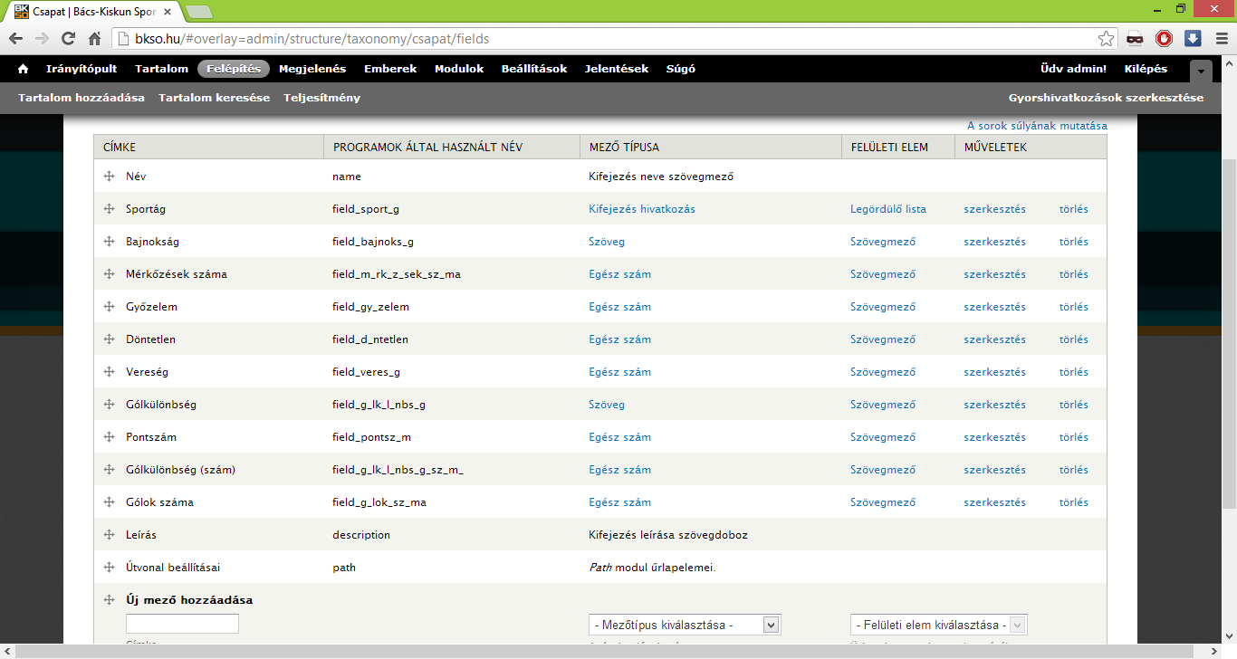Reload the page with refresh icon
This screenshot has width=1237, height=659.
point(68,39)
